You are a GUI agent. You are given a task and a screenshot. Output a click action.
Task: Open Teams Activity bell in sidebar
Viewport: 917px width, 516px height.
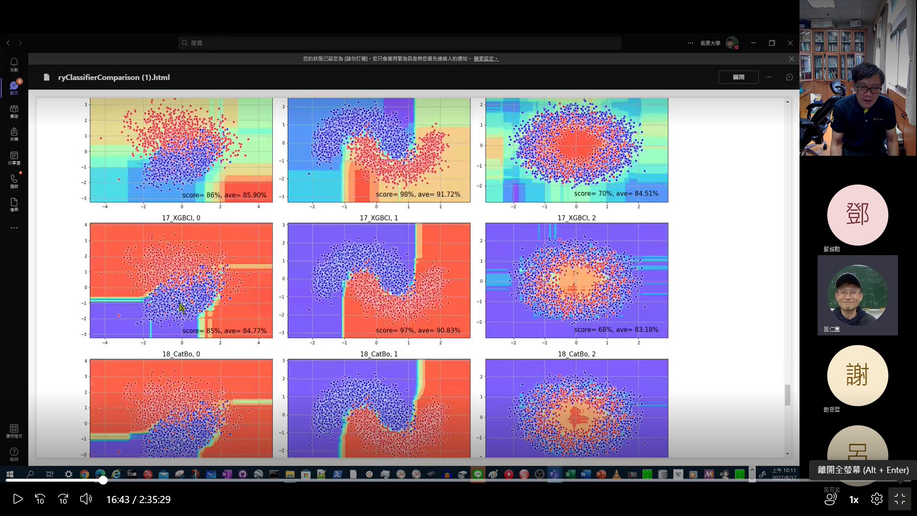tap(14, 64)
